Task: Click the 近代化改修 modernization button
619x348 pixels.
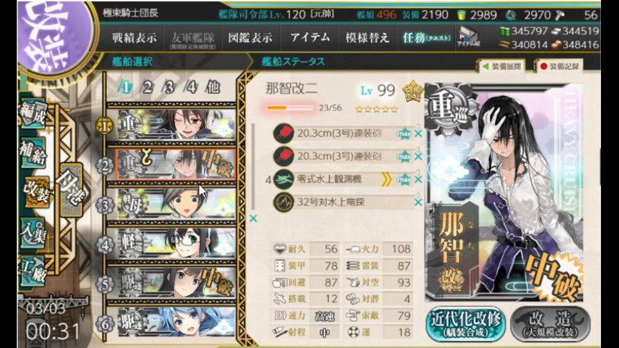Action: 466,324
